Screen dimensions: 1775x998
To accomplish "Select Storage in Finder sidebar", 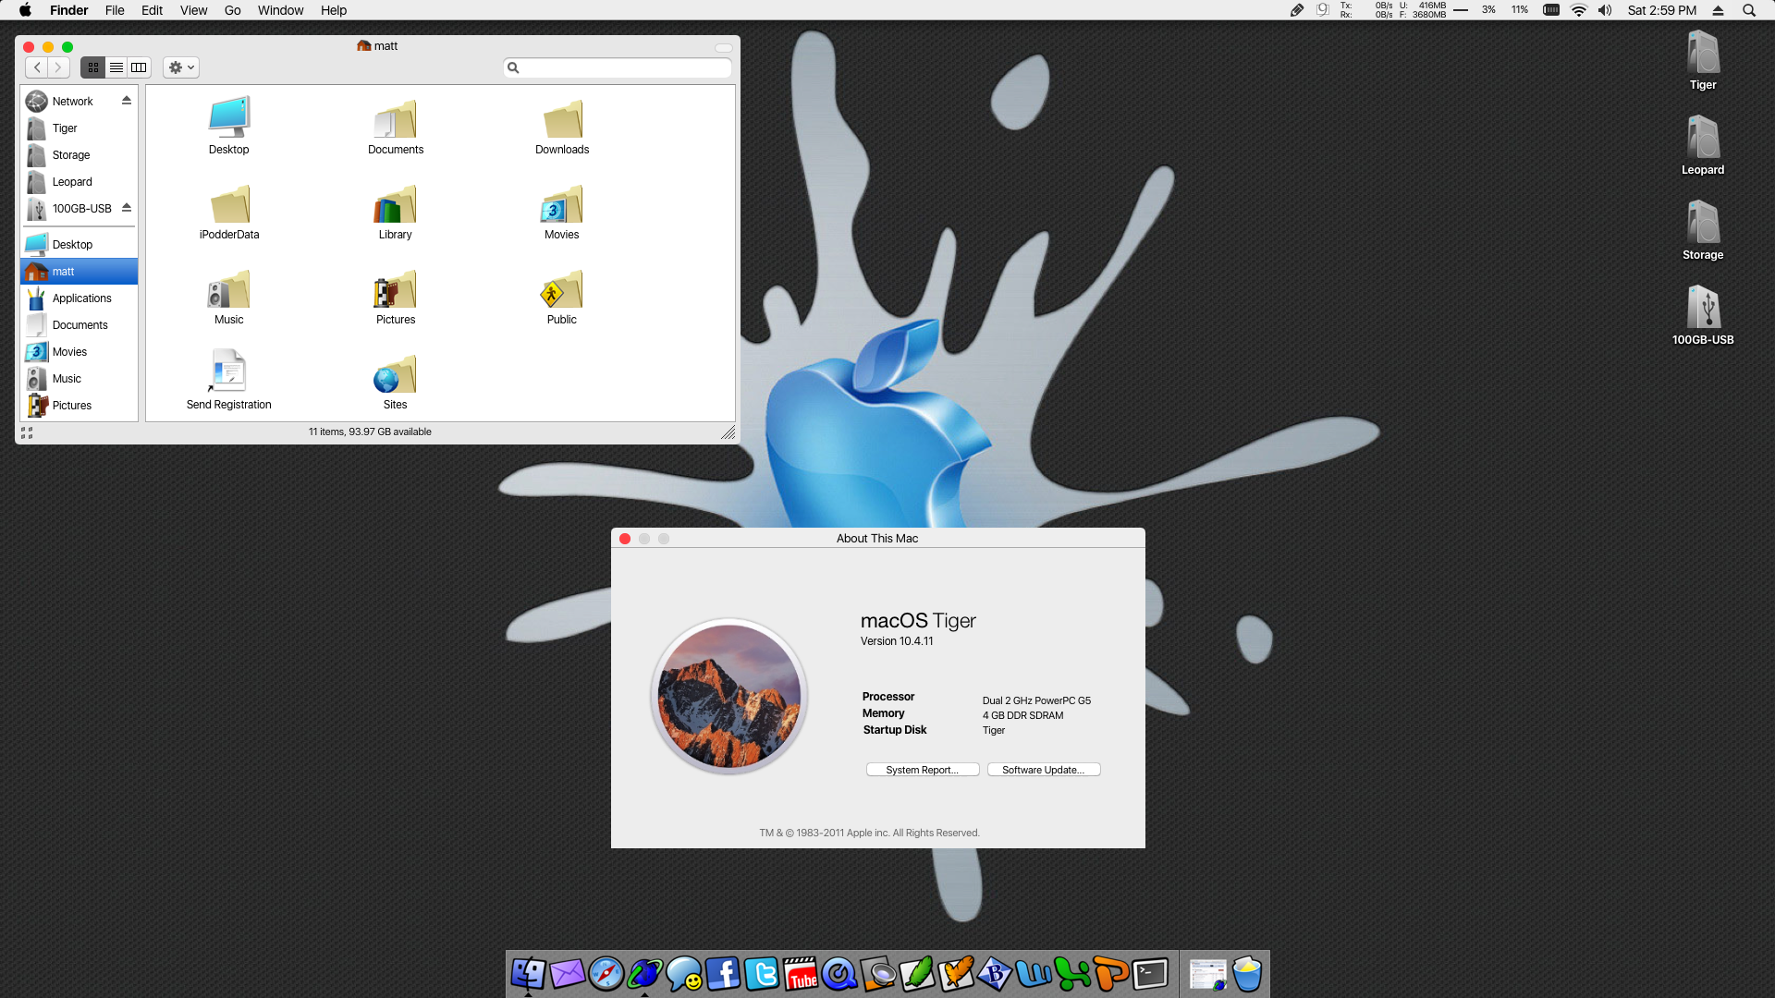I will tap(79, 155).
